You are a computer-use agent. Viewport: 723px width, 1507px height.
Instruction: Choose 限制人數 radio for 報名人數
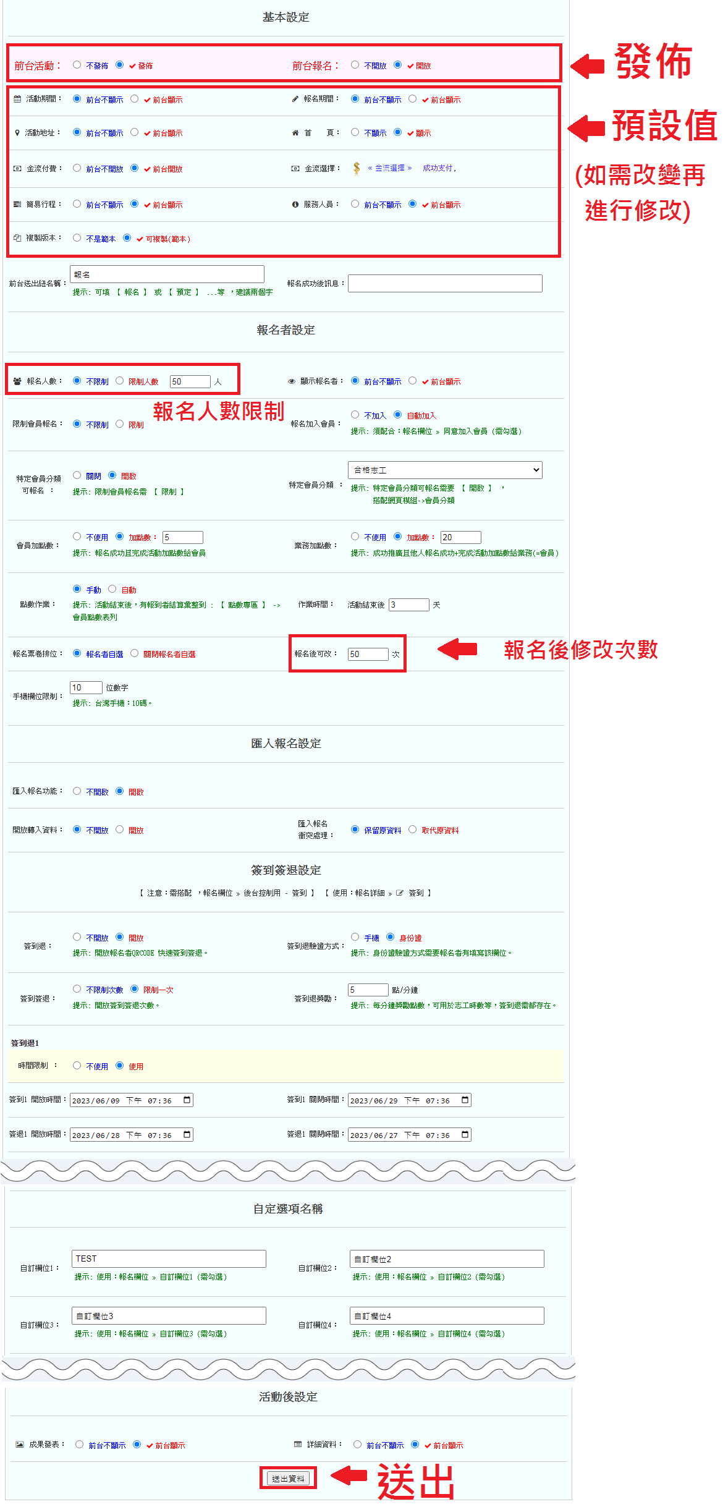120,381
